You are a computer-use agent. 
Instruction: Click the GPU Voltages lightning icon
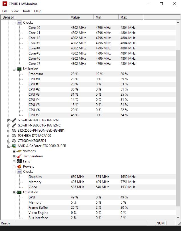pyautogui.click(x=19, y=151)
